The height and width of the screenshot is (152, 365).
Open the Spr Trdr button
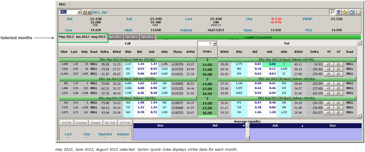point(110,123)
